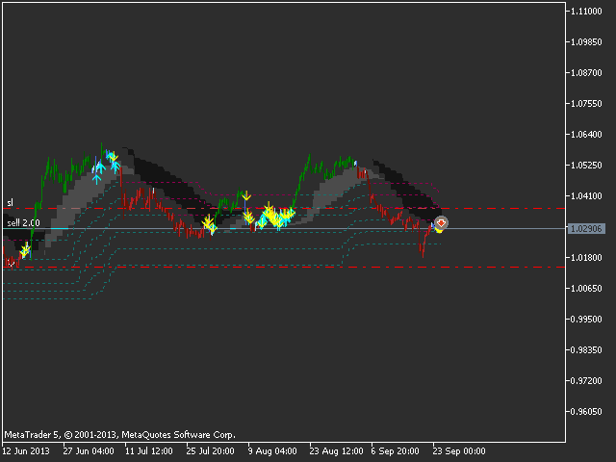Image resolution: width=616 pixels, height=462 pixels.
Task: Click price scale value 0.98350
Action: 586,350
